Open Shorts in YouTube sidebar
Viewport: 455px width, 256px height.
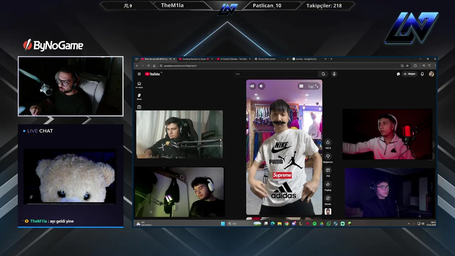pos(139,97)
